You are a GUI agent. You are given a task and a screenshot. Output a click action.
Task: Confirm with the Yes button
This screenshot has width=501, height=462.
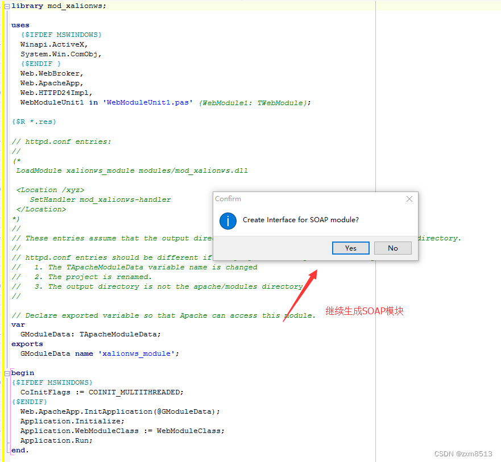[x=350, y=248]
